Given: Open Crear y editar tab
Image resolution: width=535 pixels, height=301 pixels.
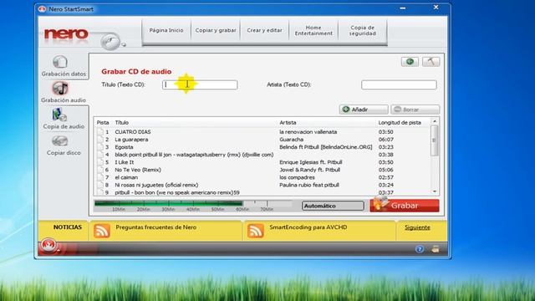Looking at the screenshot, I should pyautogui.click(x=264, y=30).
